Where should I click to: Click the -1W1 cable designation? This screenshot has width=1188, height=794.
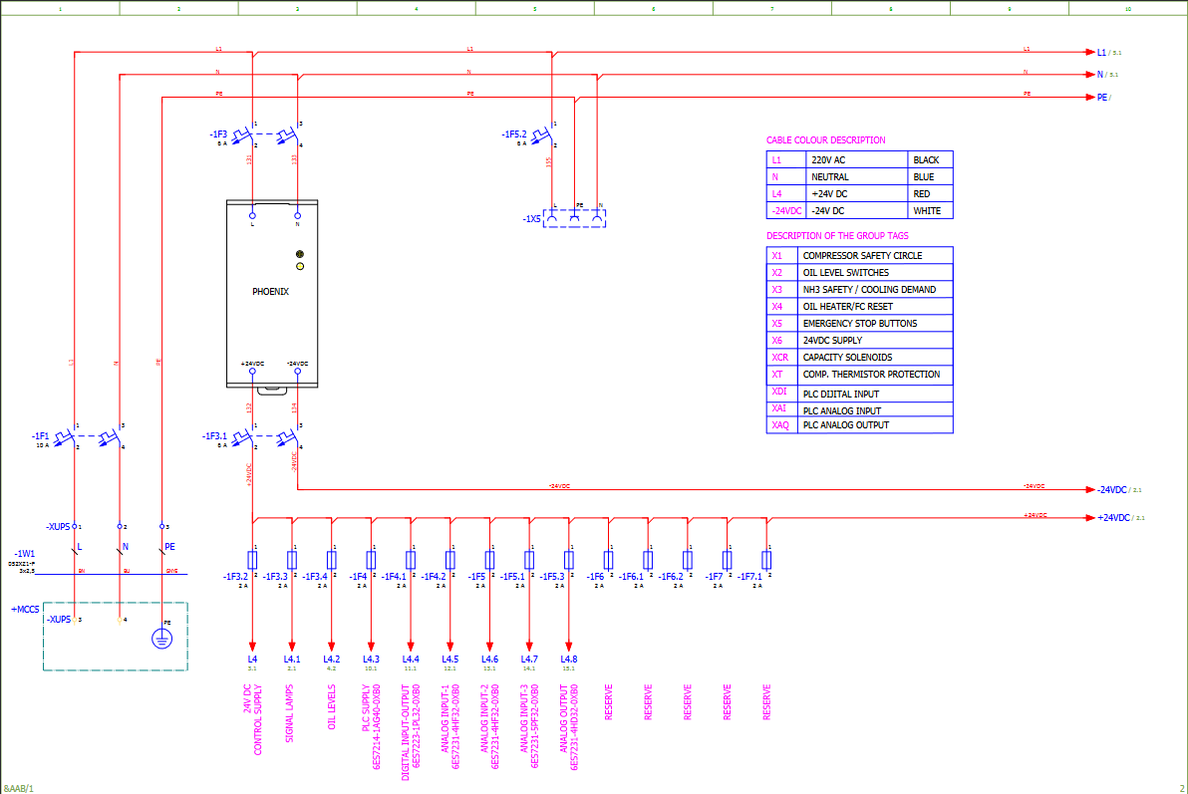(24, 554)
